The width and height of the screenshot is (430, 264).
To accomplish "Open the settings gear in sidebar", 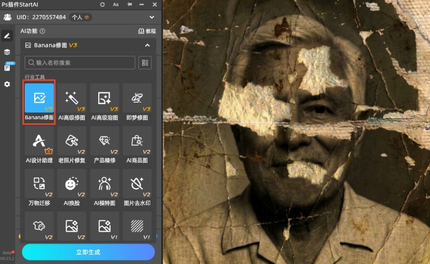I will coord(7,84).
